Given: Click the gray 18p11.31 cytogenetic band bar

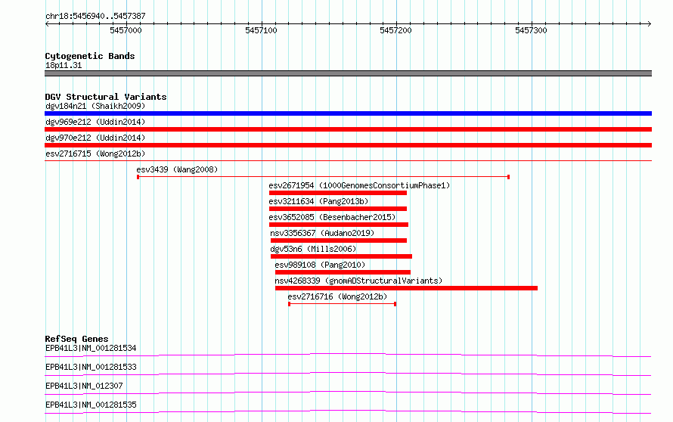Looking at the screenshot, I should tap(348, 73).
